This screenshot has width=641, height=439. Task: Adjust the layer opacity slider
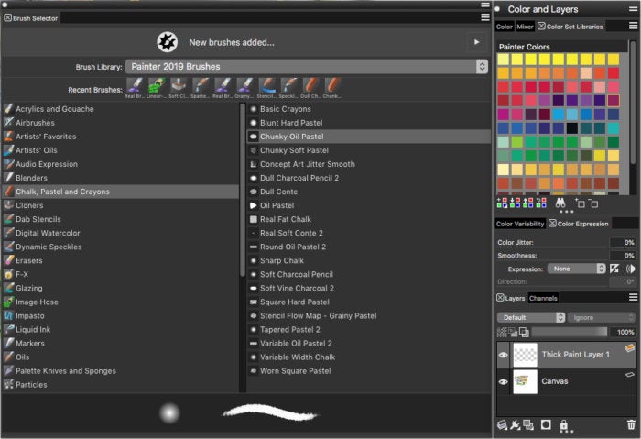point(570,332)
